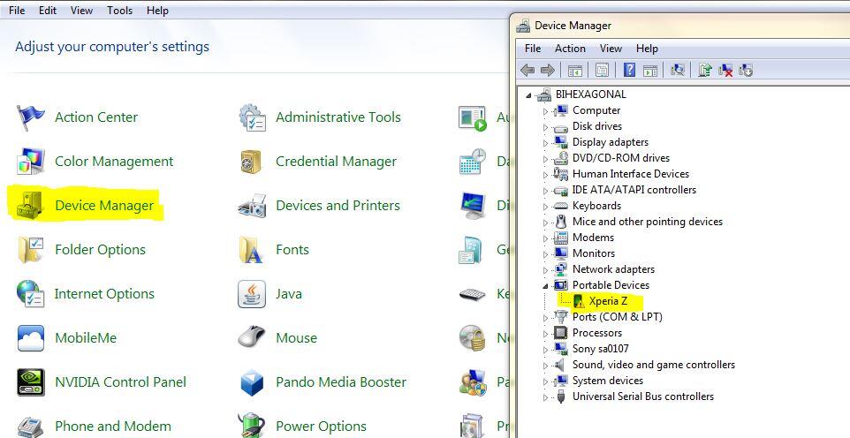Image resolution: width=850 pixels, height=438 pixels.
Task: Click Forward arrow in Device Manager toolbar
Action: (548, 70)
